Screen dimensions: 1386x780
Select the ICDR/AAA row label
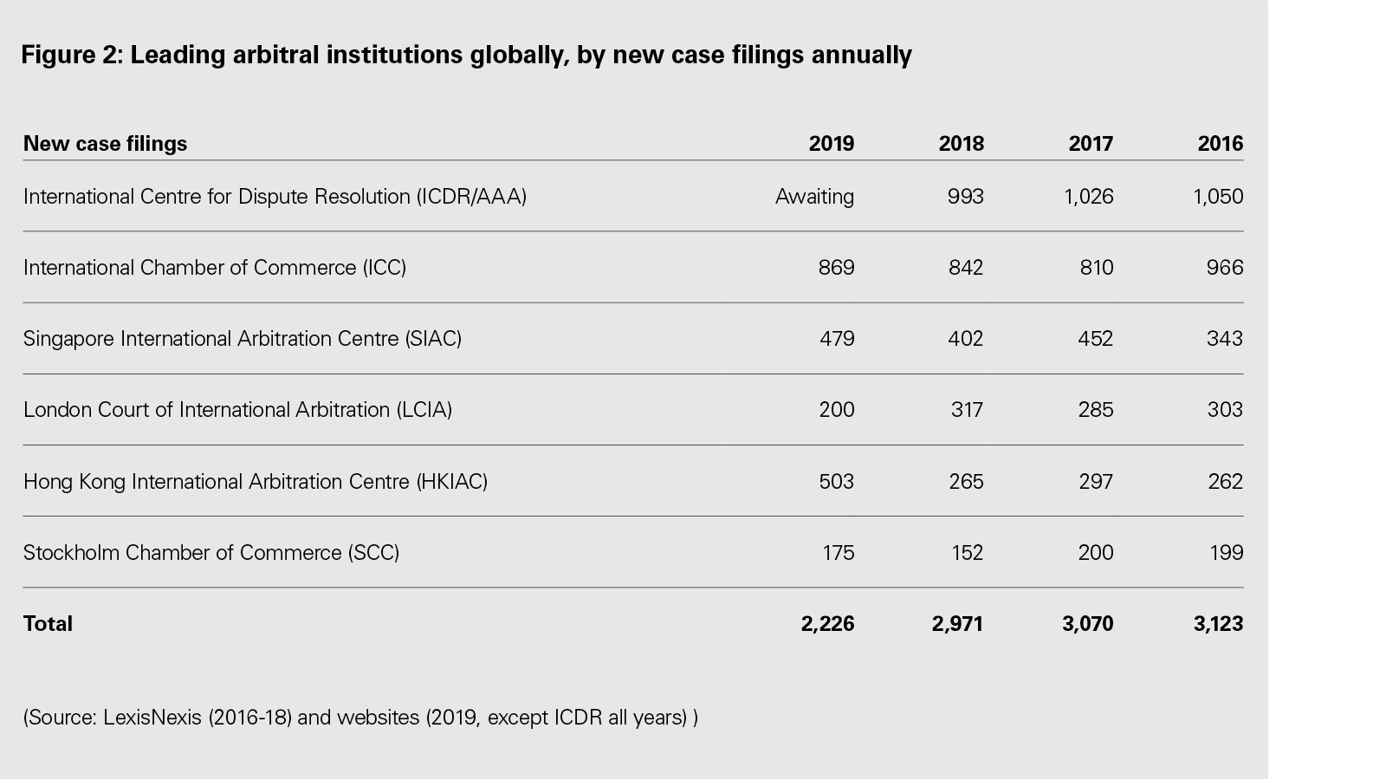pyautogui.click(x=275, y=197)
